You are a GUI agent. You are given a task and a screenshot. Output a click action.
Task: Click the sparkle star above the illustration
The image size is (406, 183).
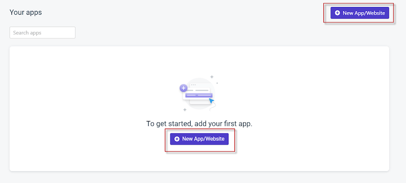pyautogui.click(x=212, y=77)
